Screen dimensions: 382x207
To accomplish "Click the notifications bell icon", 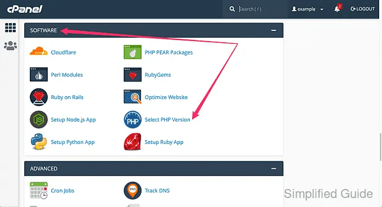I will tap(337, 9).
